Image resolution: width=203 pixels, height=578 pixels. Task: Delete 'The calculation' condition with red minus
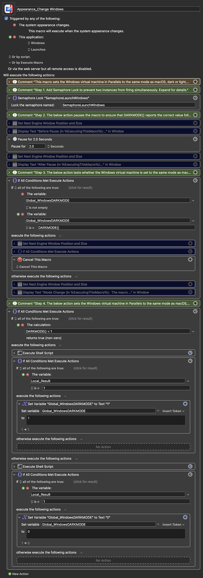coord(22,325)
